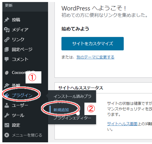Viewport: 152px width, 144px height.
Task: Click the speech bubble icon beside コメント
Action: (7, 59)
